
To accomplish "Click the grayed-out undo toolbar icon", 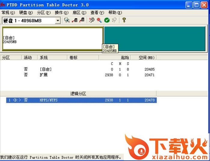I will (x=114, y=20).
